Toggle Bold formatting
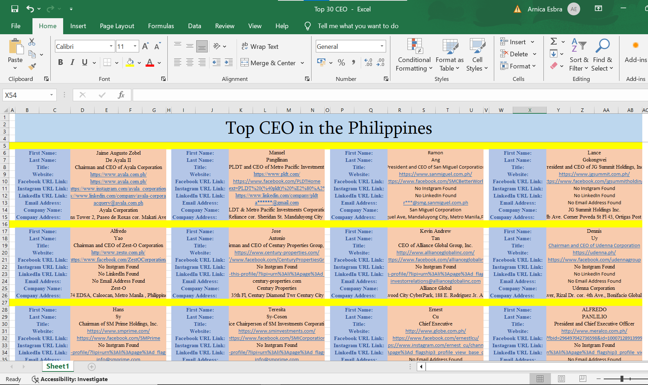The height and width of the screenshot is (385, 648). point(61,63)
